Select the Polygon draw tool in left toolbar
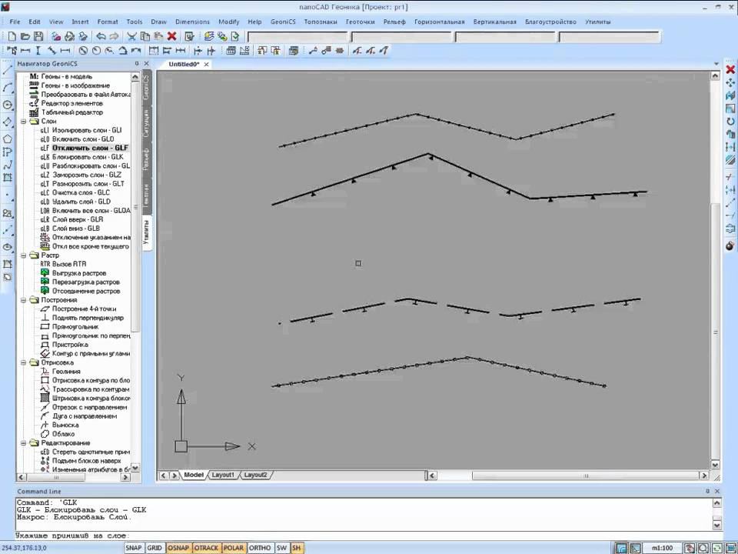The height and width of the screenshot is (554, 738). coord(8,139)
